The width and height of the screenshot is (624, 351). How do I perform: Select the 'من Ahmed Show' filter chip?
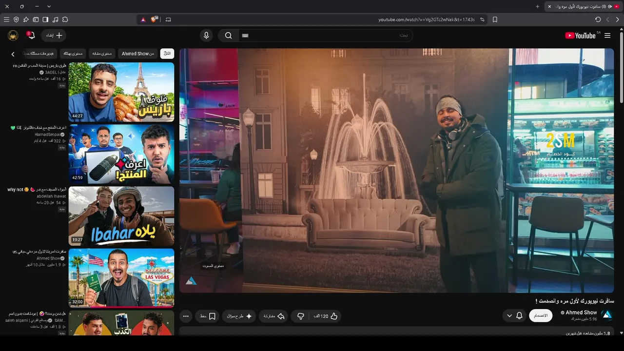click(138, 54)
